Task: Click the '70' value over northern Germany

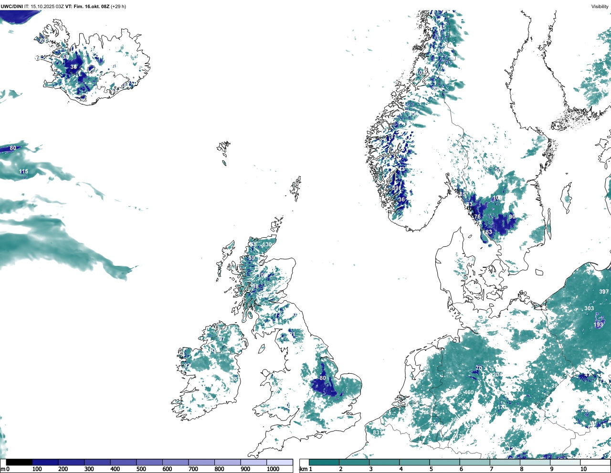Action: 479,368
